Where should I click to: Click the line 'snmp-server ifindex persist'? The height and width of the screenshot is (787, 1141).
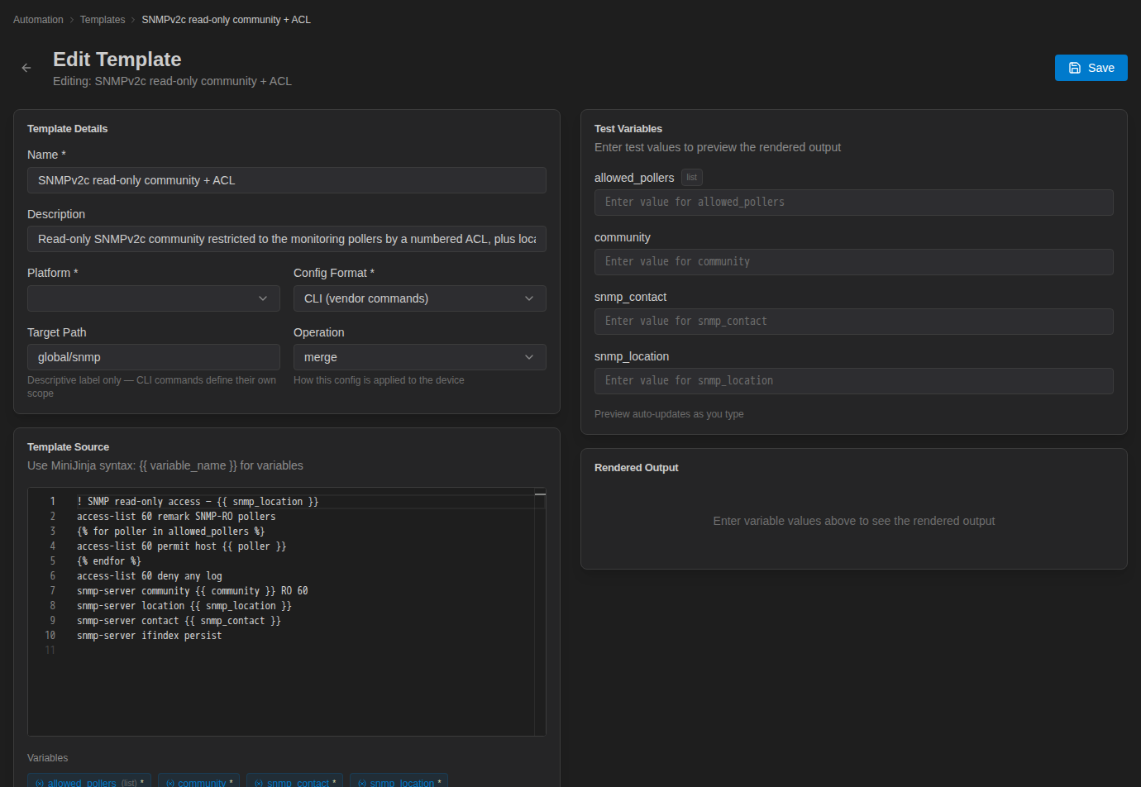[150, 636]
